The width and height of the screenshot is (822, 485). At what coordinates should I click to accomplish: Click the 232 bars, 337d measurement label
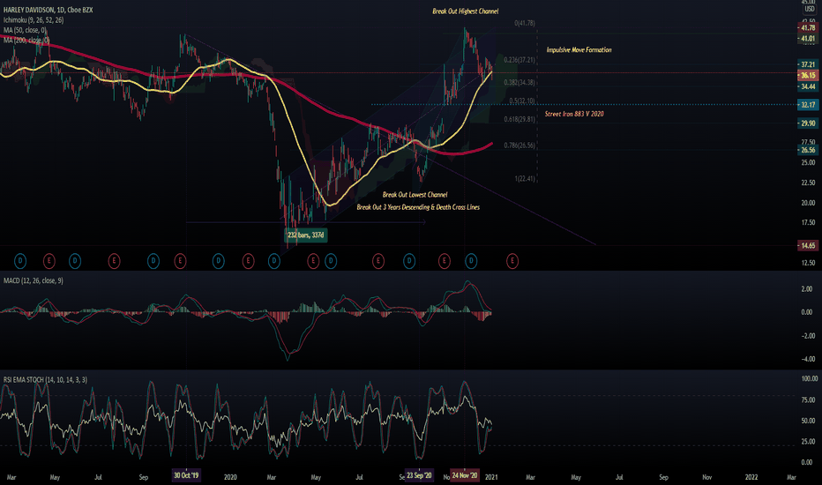(x=306, y=235)
